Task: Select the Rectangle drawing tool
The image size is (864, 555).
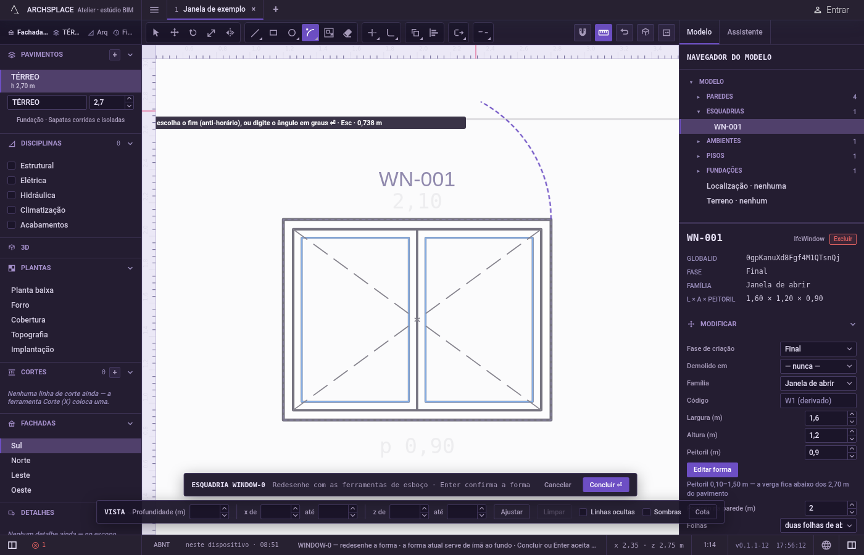Action: click(273, 33)
